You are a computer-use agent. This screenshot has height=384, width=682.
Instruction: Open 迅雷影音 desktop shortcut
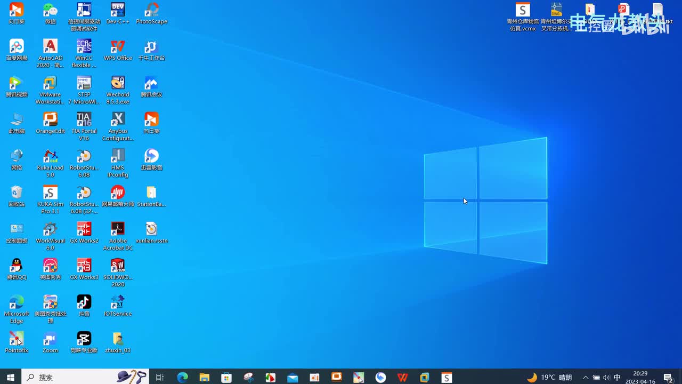pyautogui.click(x=151, y=160)
